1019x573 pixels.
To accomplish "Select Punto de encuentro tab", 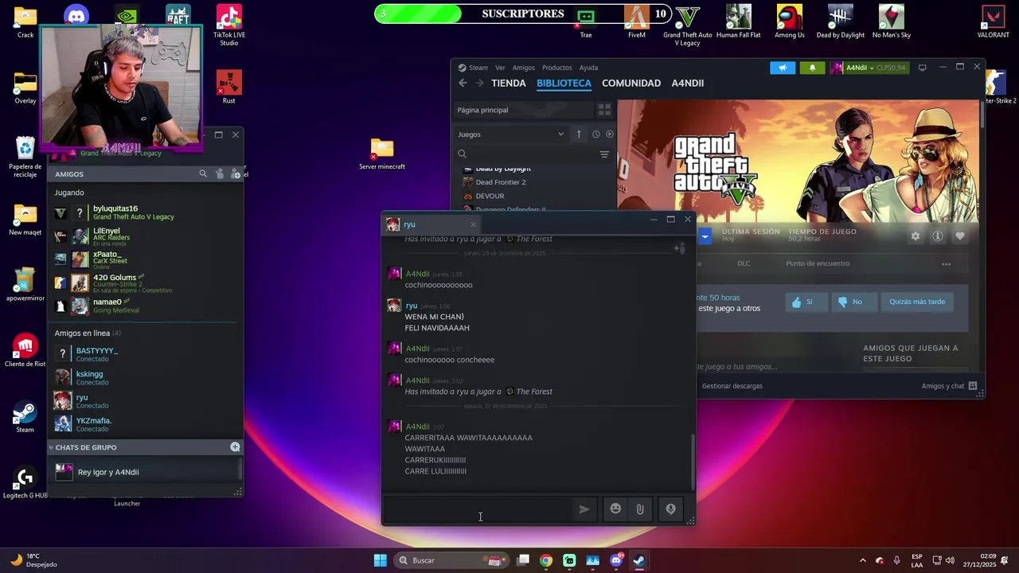I will [818, 263].
